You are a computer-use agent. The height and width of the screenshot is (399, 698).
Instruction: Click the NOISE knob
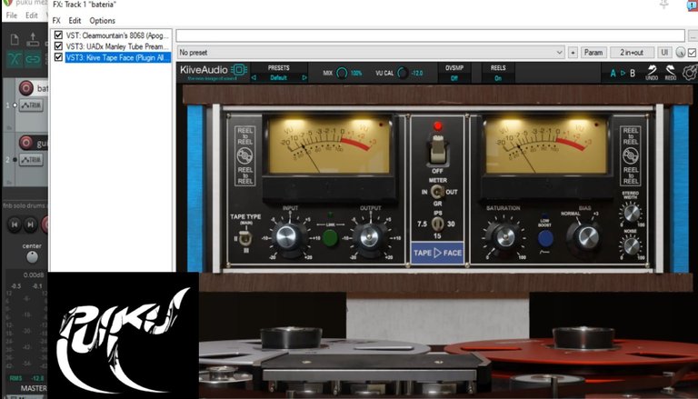632,245
